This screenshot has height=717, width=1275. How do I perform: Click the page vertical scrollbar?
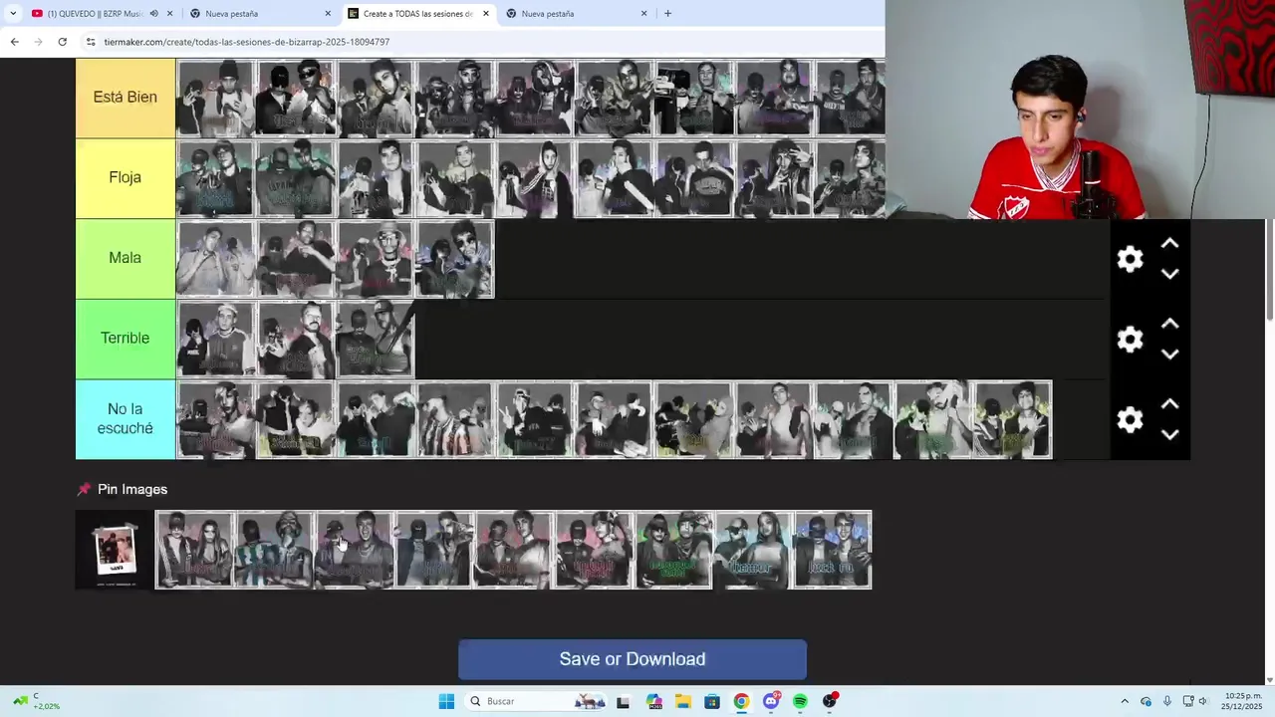pyautogui.click(x=1270, y=269)
